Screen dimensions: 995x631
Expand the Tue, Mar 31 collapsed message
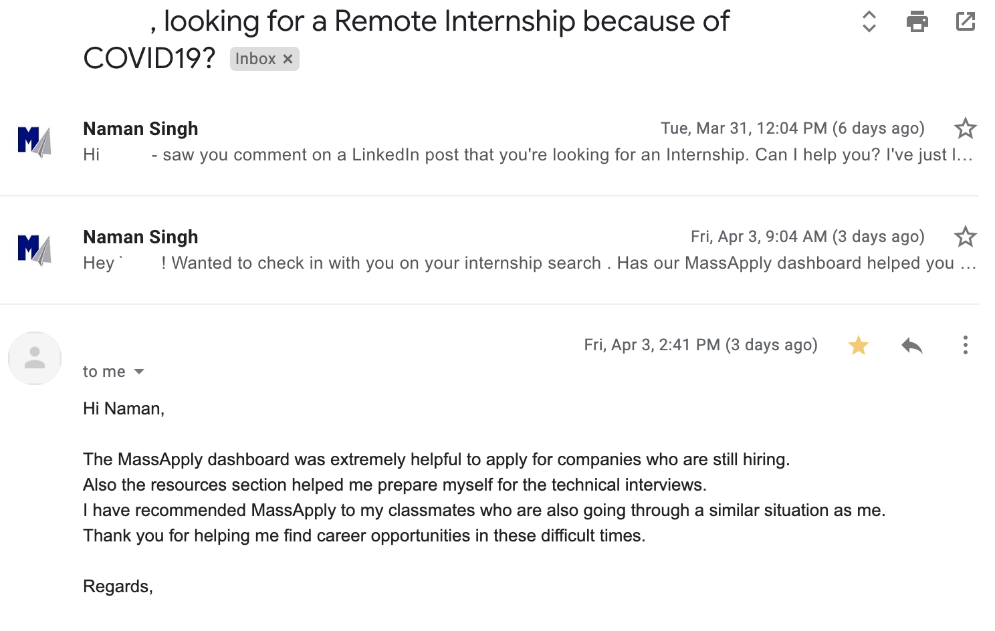(528, 155)
